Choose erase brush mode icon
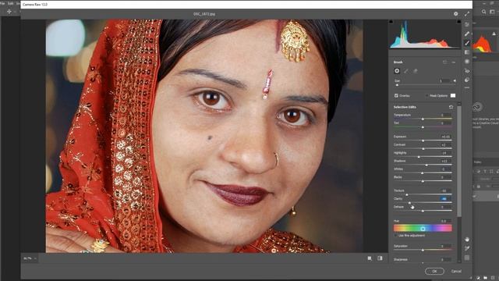The height and width of the screenshot is (281, 499). [x=416, y=71]
